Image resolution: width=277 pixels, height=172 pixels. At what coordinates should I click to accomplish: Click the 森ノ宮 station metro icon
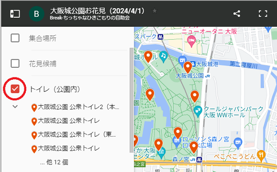pyautogui.click(x=199, y=160)
